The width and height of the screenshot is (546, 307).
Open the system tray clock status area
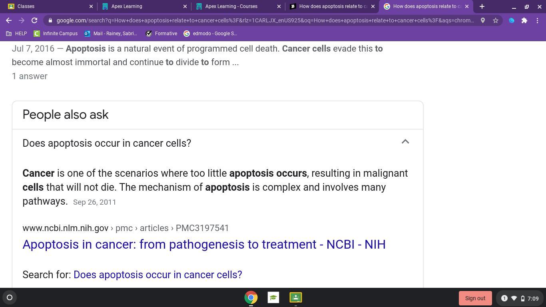(520, 298)
